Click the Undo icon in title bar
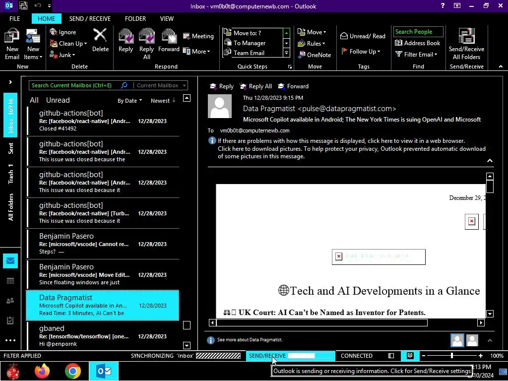The width and height of the screenshot is (508, 381). (38, 5)
